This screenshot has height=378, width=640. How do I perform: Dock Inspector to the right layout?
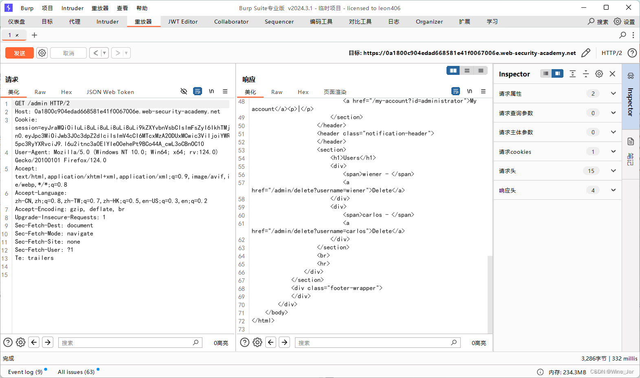pyautogui.click(x=558, y=73)
